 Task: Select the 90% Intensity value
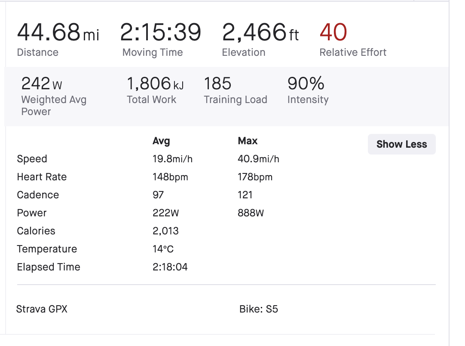(306, 83)
